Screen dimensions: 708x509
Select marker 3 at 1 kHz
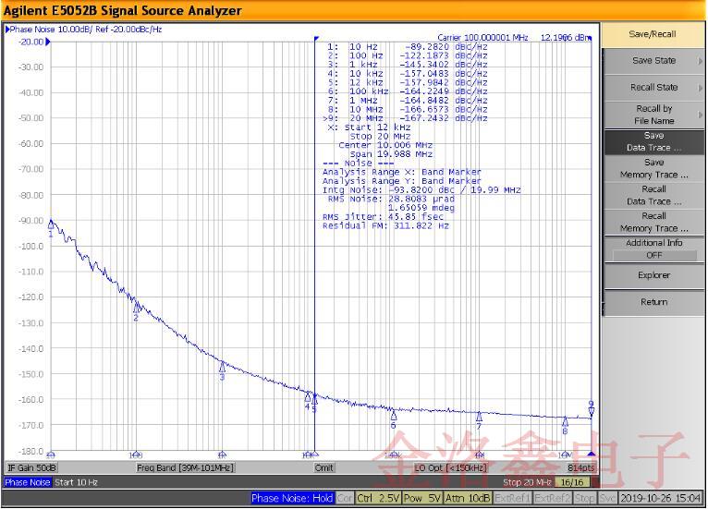coord(222,368)
